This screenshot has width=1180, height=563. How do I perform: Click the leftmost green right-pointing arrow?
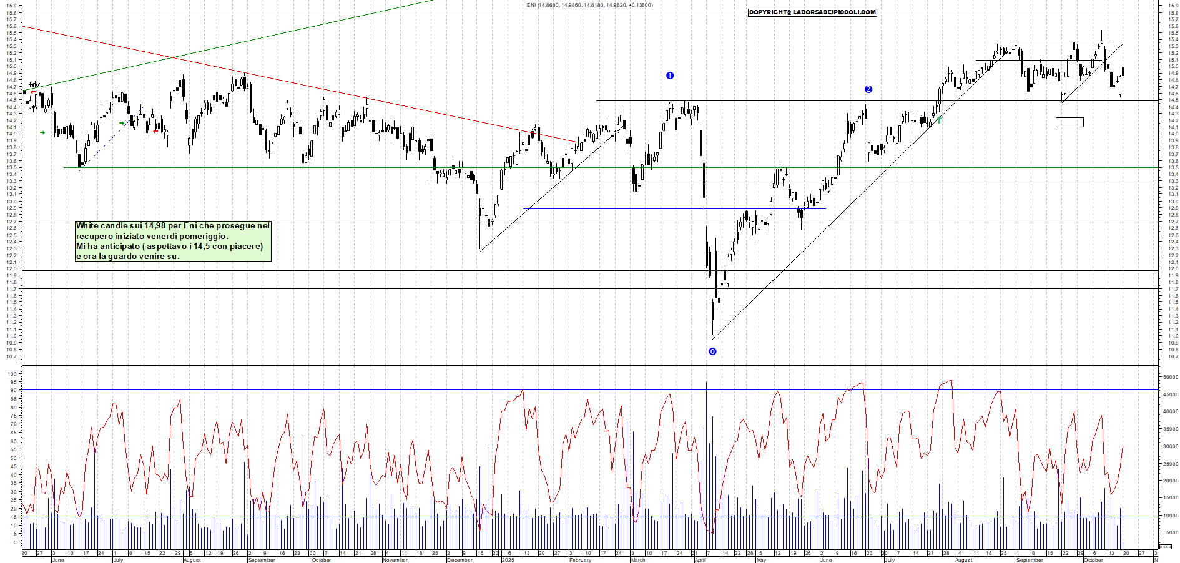42,132
